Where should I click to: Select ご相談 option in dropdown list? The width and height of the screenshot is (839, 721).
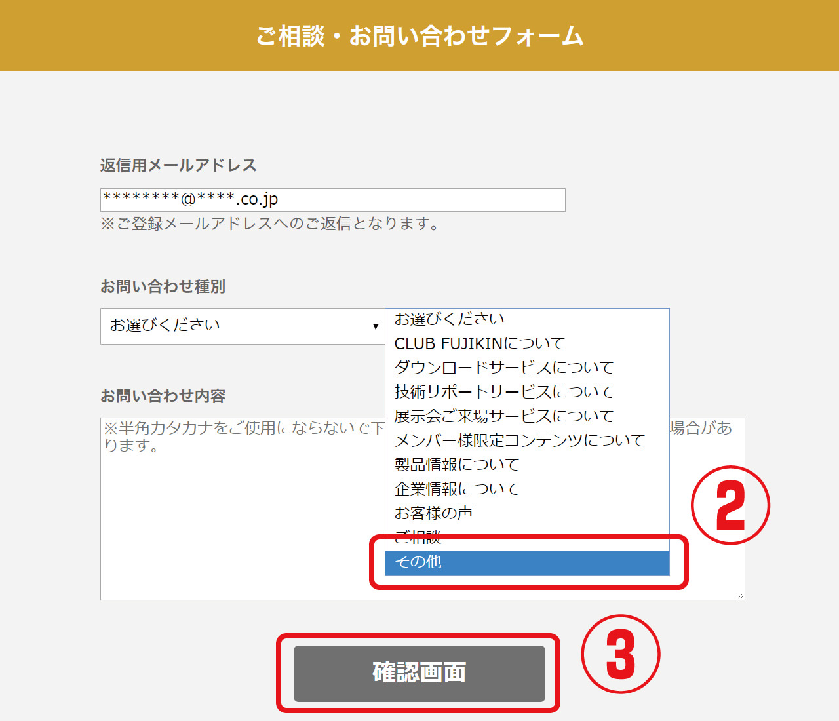418,538
